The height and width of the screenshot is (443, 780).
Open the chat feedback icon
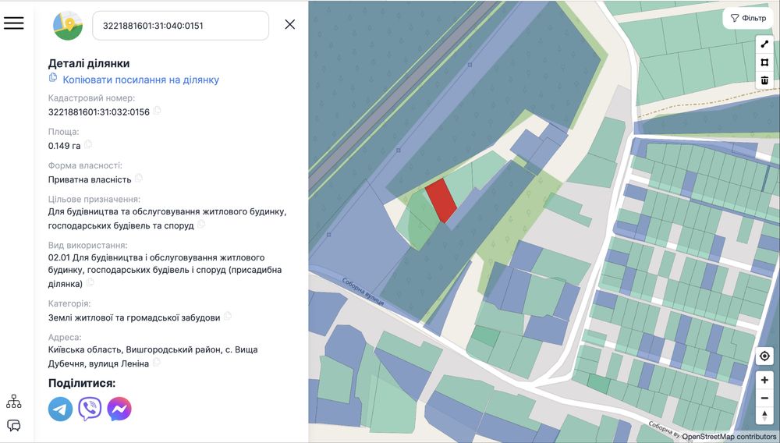[14, 426]
